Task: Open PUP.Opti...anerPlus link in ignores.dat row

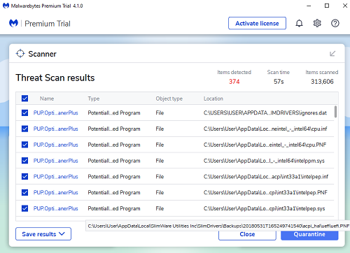Action: click(x=55, y=113)
